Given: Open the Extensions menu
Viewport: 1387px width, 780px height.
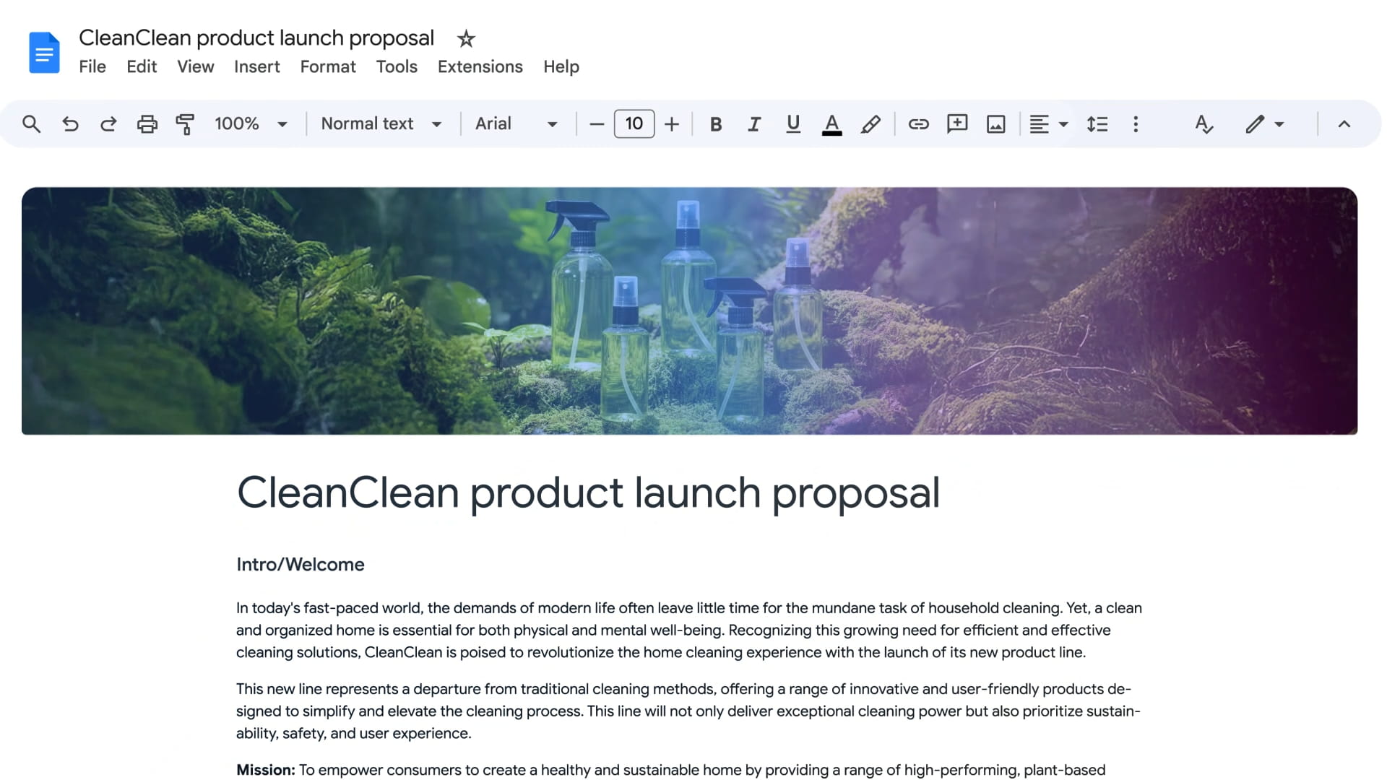Looking at the screenshot, I should tap(480, 67).
